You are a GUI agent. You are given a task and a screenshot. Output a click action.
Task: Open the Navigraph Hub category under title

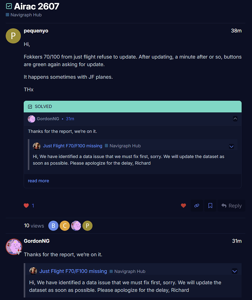coord(26,15)
